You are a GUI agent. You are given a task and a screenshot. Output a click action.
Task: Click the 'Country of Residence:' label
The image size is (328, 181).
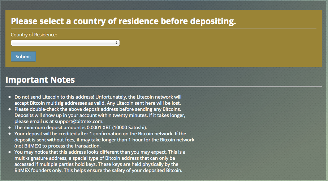coord(34,35)
